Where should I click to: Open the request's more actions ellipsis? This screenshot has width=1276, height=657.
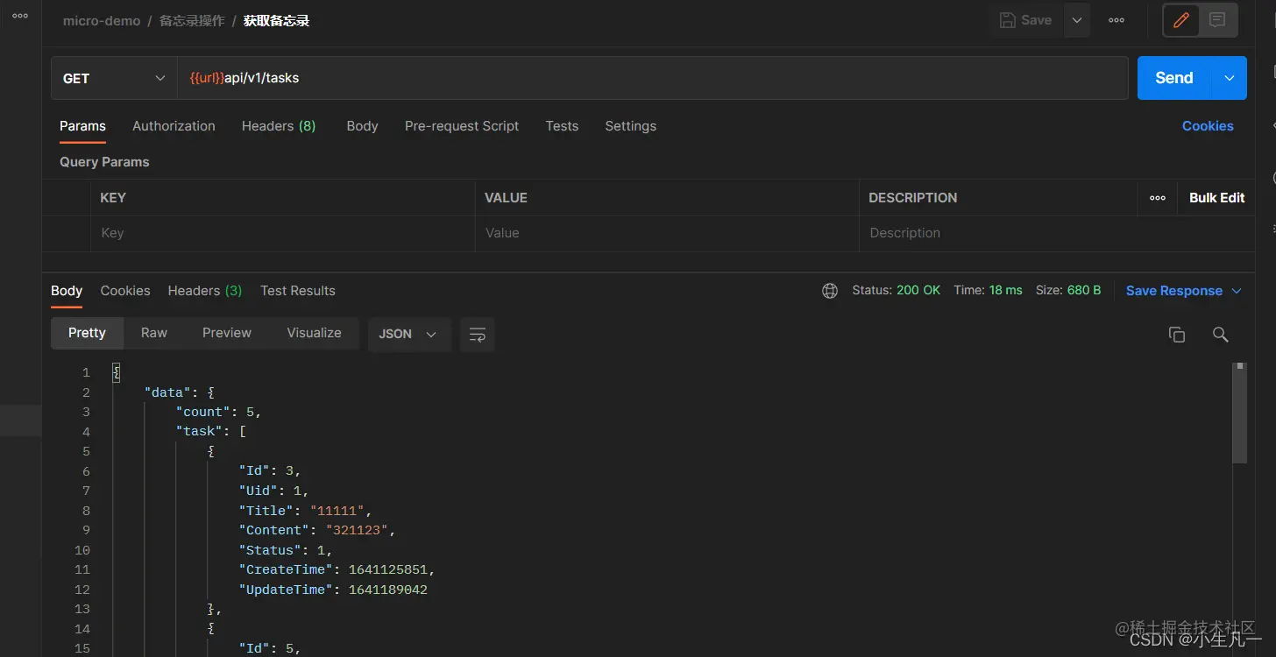tap(1116, 20)
